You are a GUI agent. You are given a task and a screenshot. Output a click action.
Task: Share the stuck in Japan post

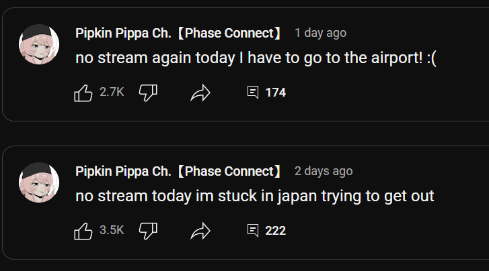click(200, 231)
